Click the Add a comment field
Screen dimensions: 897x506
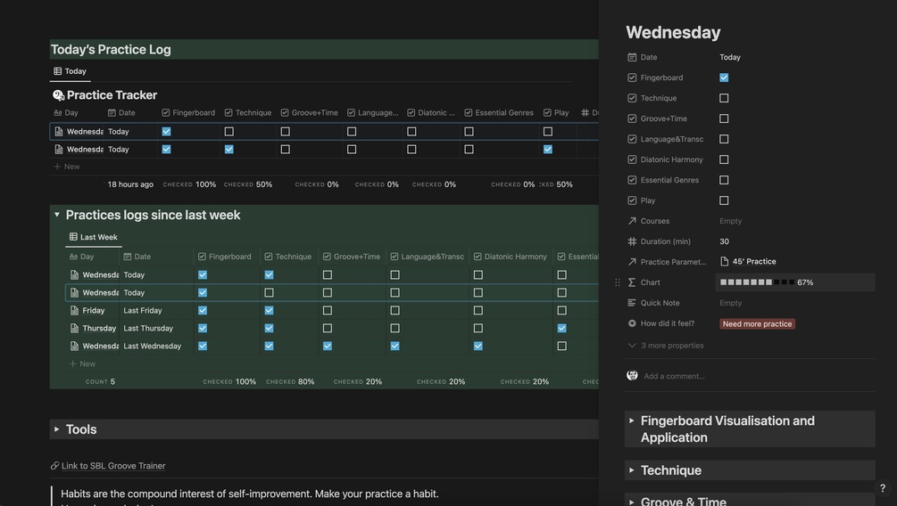[674, 376]
